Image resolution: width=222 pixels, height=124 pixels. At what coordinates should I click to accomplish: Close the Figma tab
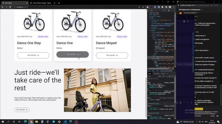54,3
